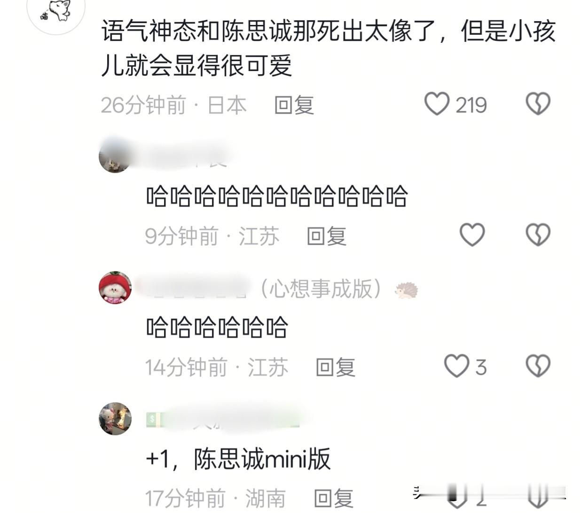Open the top commenter's cat avatar

[56, 10]
